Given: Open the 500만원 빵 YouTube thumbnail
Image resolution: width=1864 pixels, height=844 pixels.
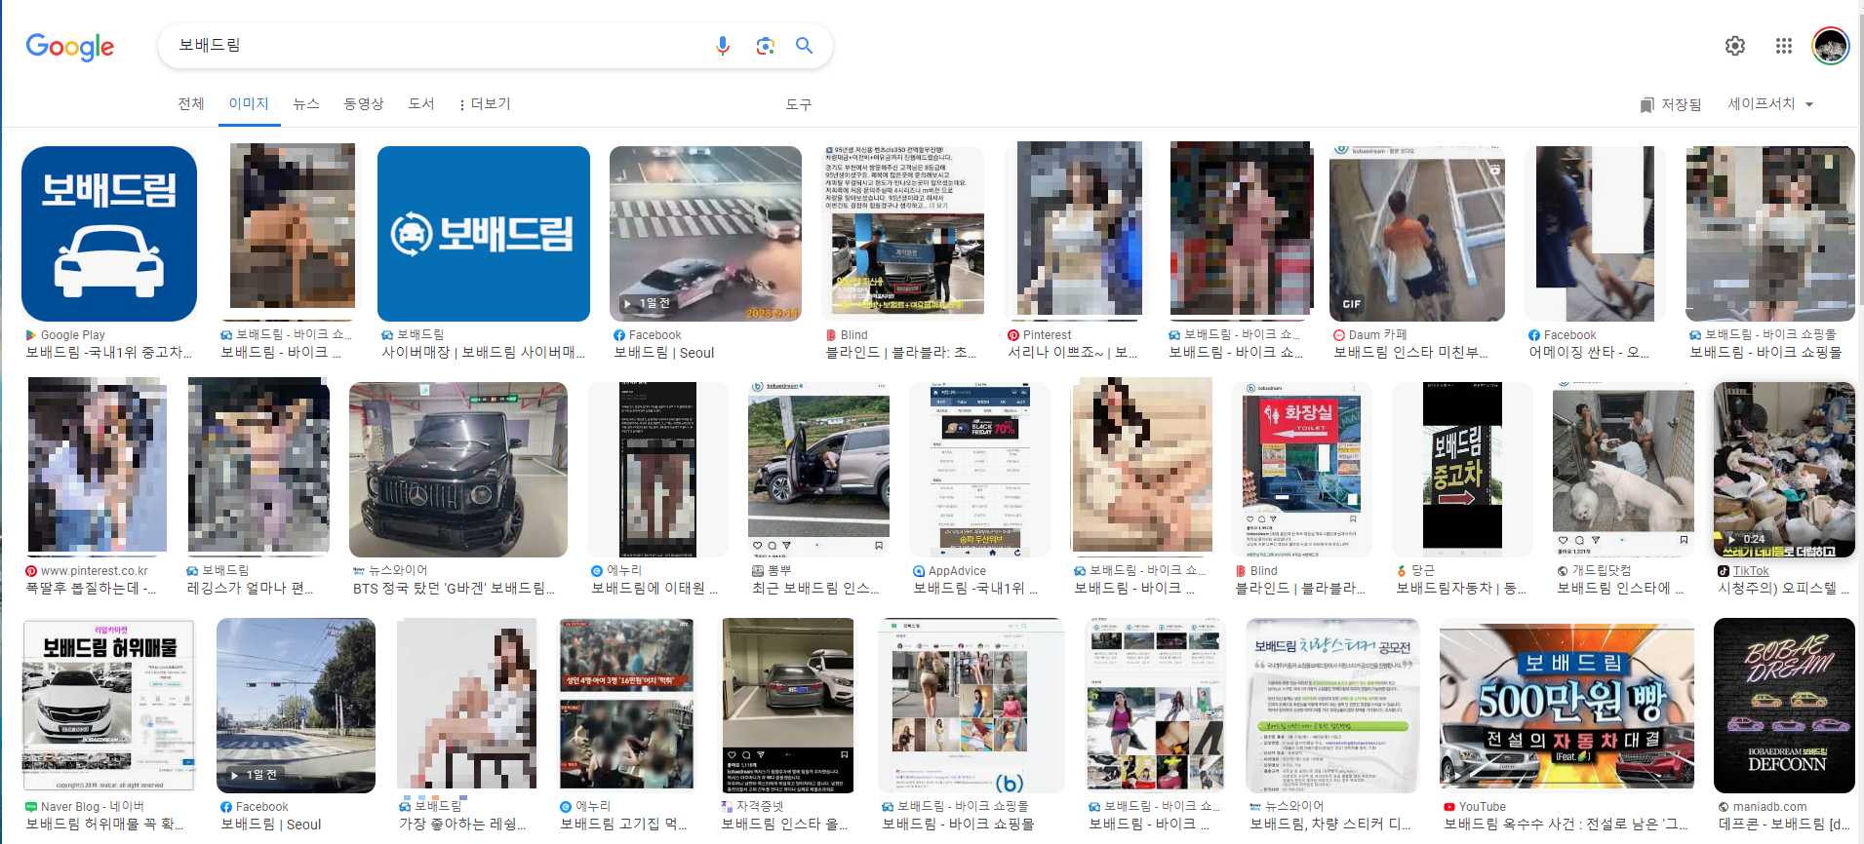Looking at the screenshot, I should (1567, 706).
